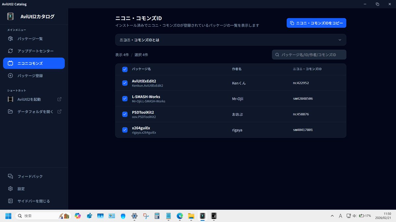Click volume speaker tray icon
The height and width of the screenshot is (222, 396).
354,216
